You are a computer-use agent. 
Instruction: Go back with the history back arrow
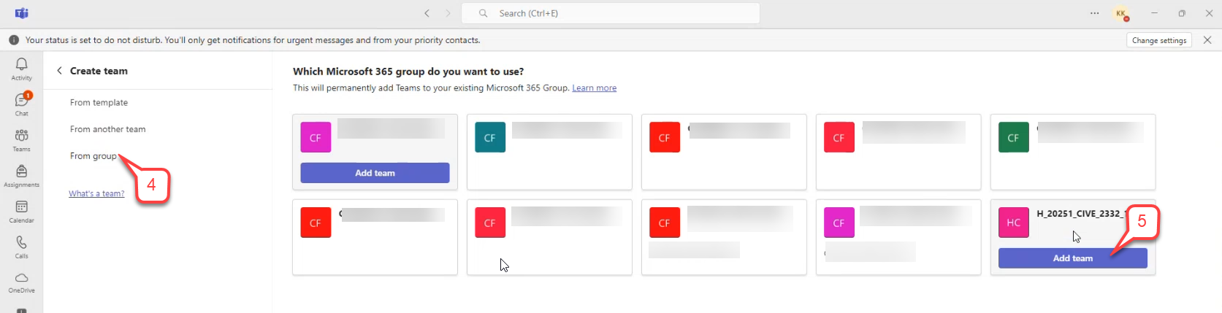click(x=427, y=13)
